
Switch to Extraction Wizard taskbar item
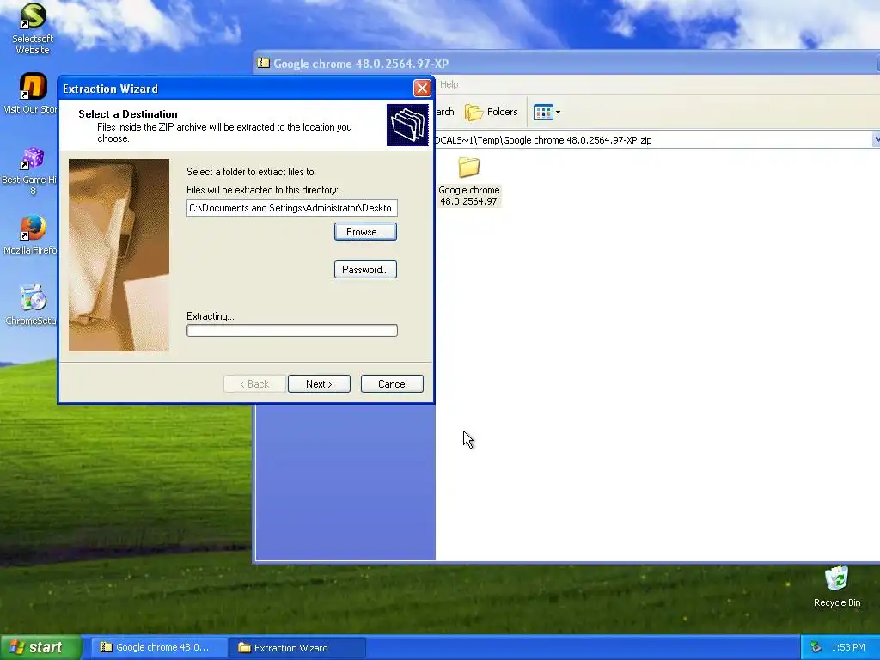[298, 647]
